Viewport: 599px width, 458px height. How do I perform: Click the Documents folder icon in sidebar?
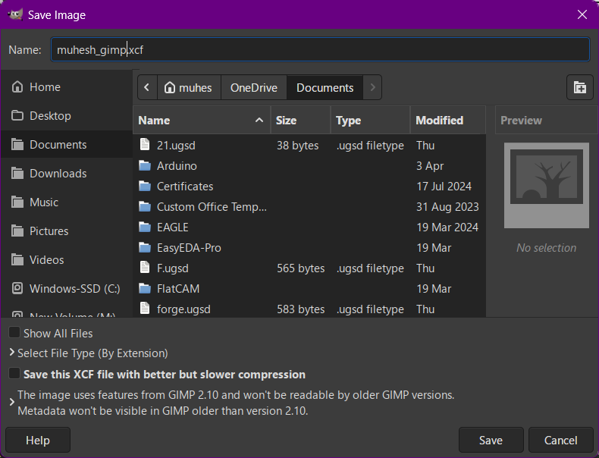pos(17,144)
